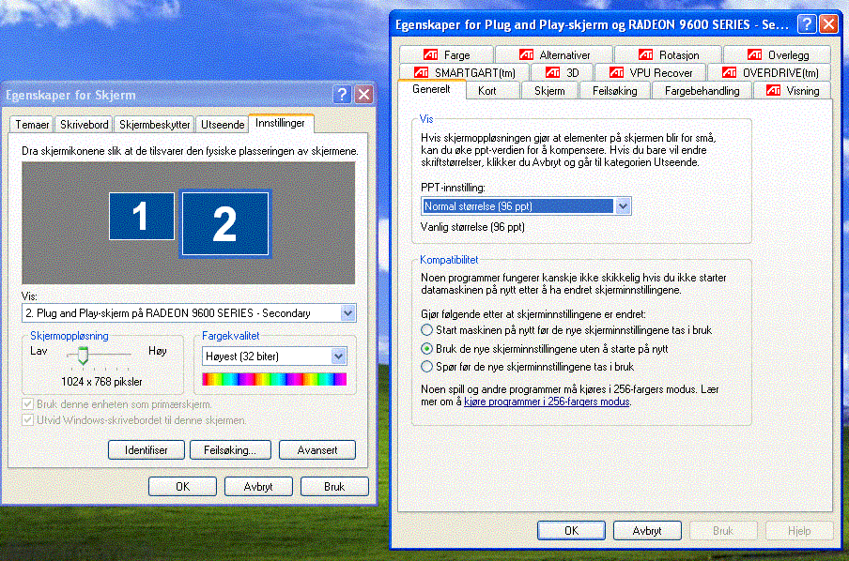This screenshot has height=561, width=849.
Task: Open the ATI Overlegg tab
Action: coord(778,55)
